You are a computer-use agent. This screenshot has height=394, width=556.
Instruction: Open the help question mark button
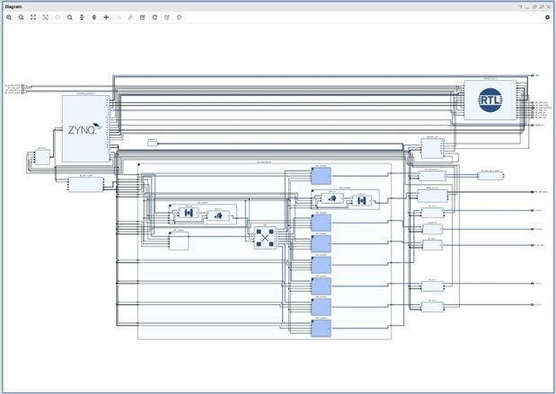(520, 5)
